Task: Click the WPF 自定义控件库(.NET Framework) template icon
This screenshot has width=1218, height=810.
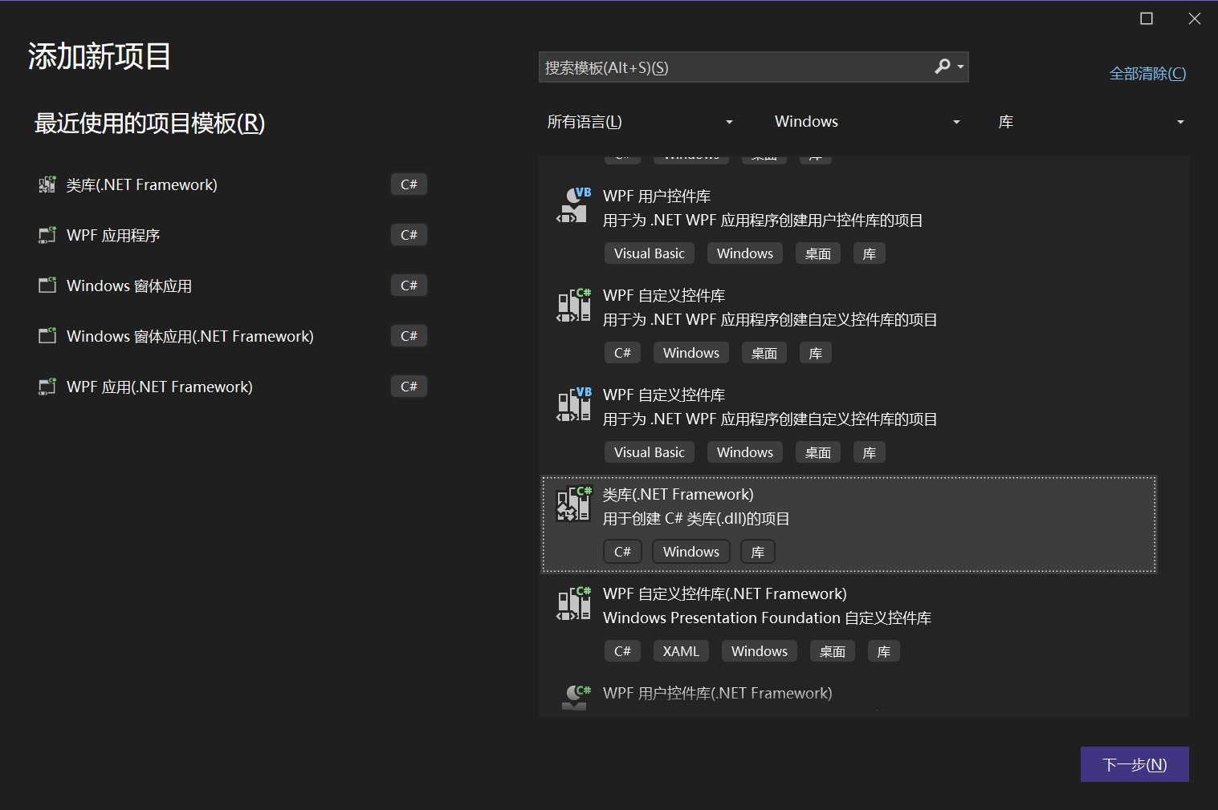Action: tap(574, 603)
